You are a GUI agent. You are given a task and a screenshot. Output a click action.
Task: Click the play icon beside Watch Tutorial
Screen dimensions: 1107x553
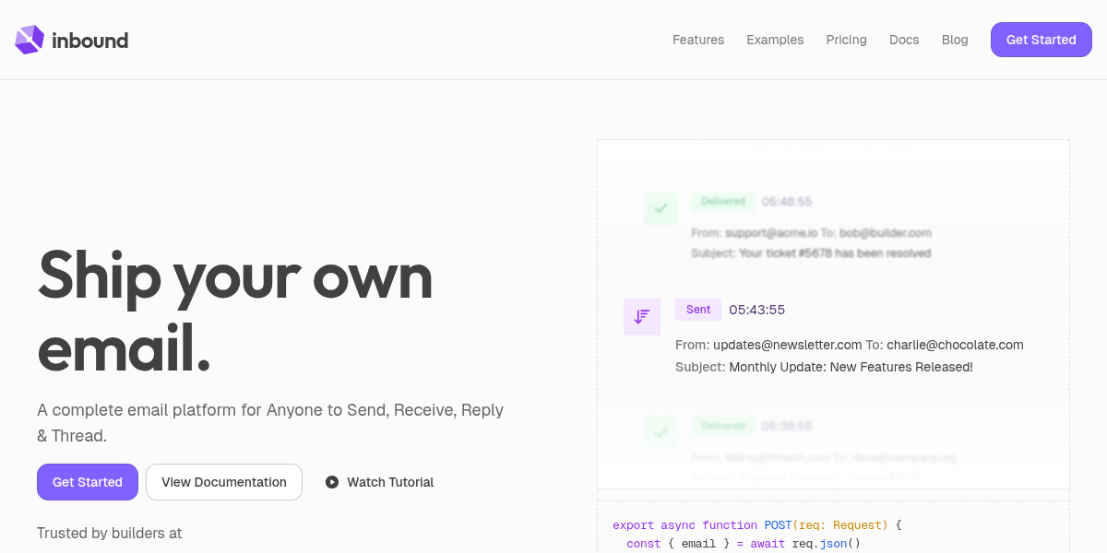pos(332,482)
